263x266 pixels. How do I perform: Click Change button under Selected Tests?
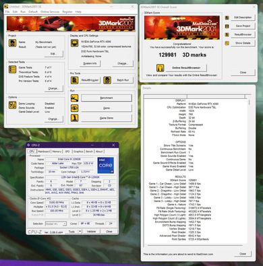(x=53, y=88)
